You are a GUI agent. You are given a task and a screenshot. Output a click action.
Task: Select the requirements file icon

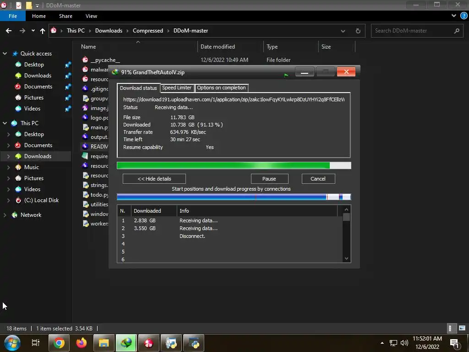(85, 156)
